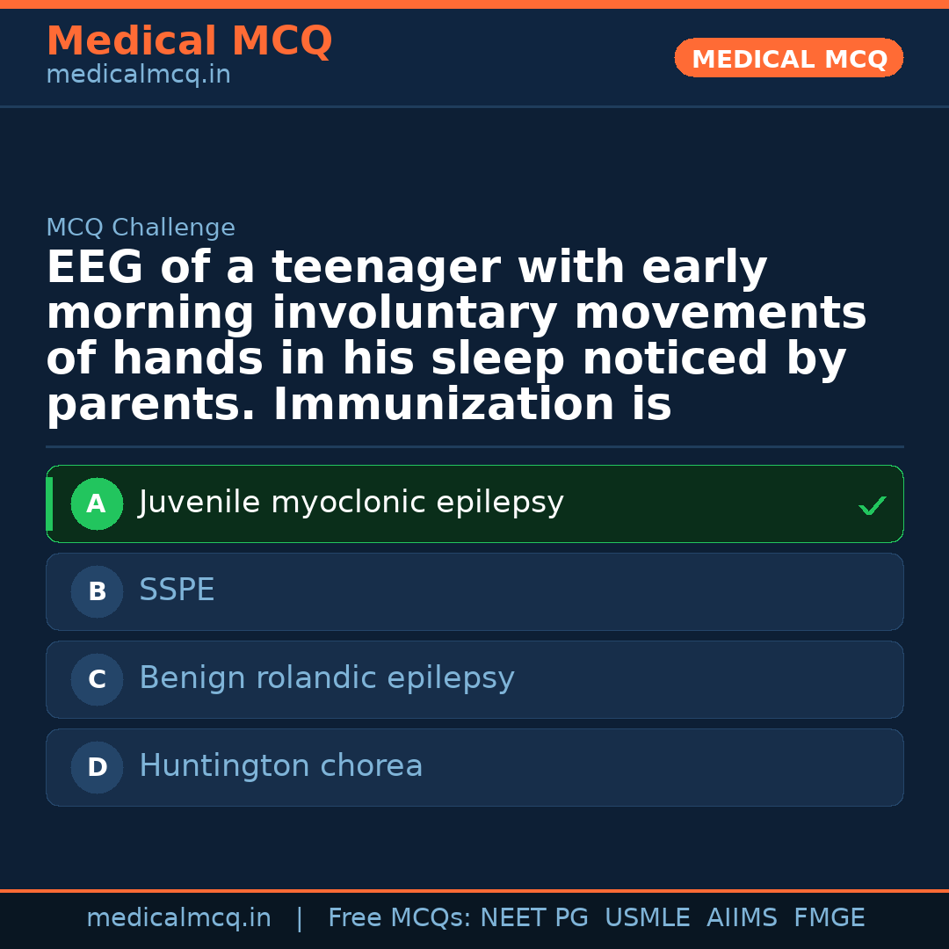This screenshot has width=949, height=949.
Task: Select the letter C circle
Action: coord(97,680)
